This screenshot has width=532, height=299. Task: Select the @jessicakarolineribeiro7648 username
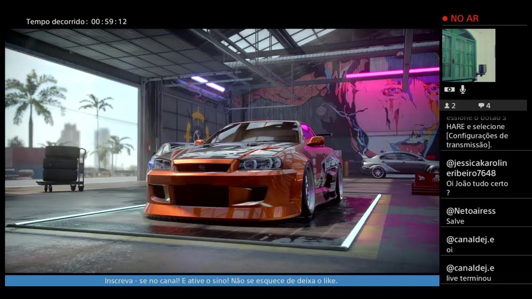[477, 168]
